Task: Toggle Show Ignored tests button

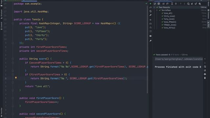Action: (x=159, y=4)
